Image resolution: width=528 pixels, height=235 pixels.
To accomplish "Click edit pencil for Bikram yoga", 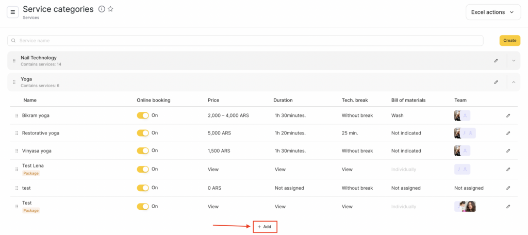I will [508, 115].
